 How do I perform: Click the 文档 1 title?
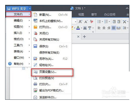point(80,8)
